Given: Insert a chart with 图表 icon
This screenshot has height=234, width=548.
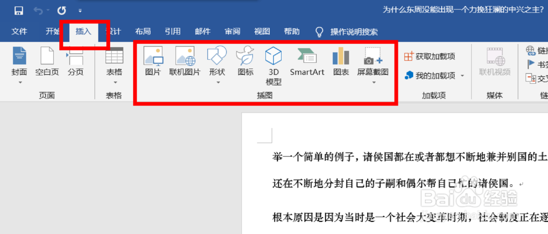Looking at the screenshot, I should pyautogui.click(x=341, y=56).
